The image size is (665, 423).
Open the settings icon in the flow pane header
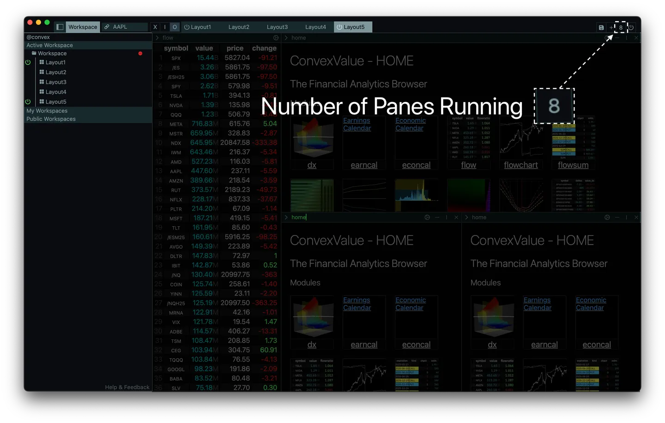pyautogui.click(x=276, y=38)
